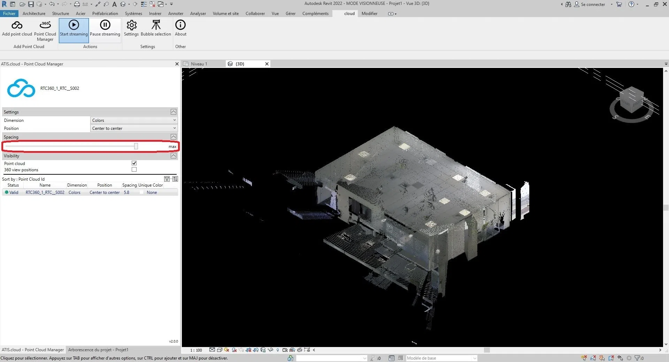669x362 pixels.
Task: Collapse the Settings section
Action: [x=174, y=112]
